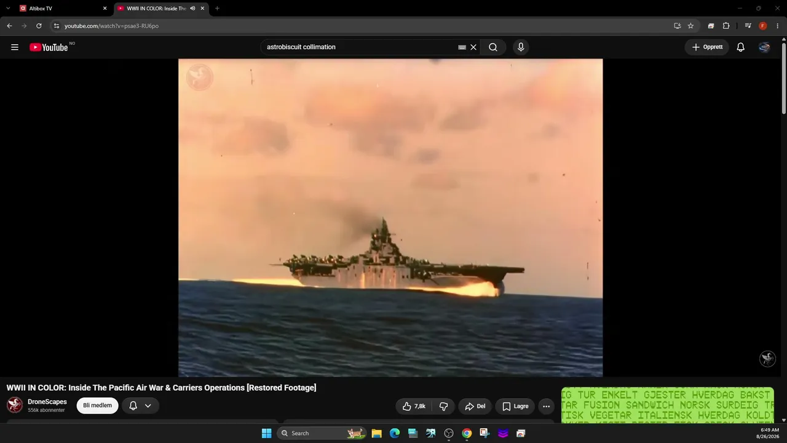This screenshot has width=787, height=443.
Task: Switch to Google Chrome in taskbar
Action: (467, 433)
